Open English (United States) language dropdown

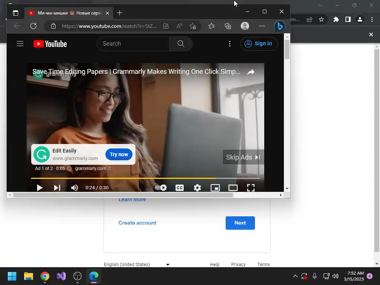coord(137,264)
